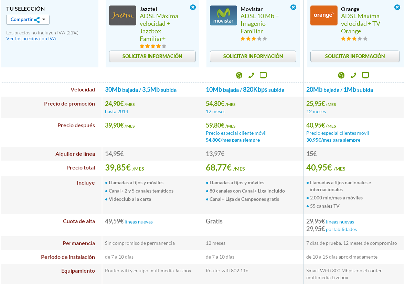Viewport: 405px width, 284px height.
Task: Select Orange promo price '25,95€'
Action: (x=316, y=104)
